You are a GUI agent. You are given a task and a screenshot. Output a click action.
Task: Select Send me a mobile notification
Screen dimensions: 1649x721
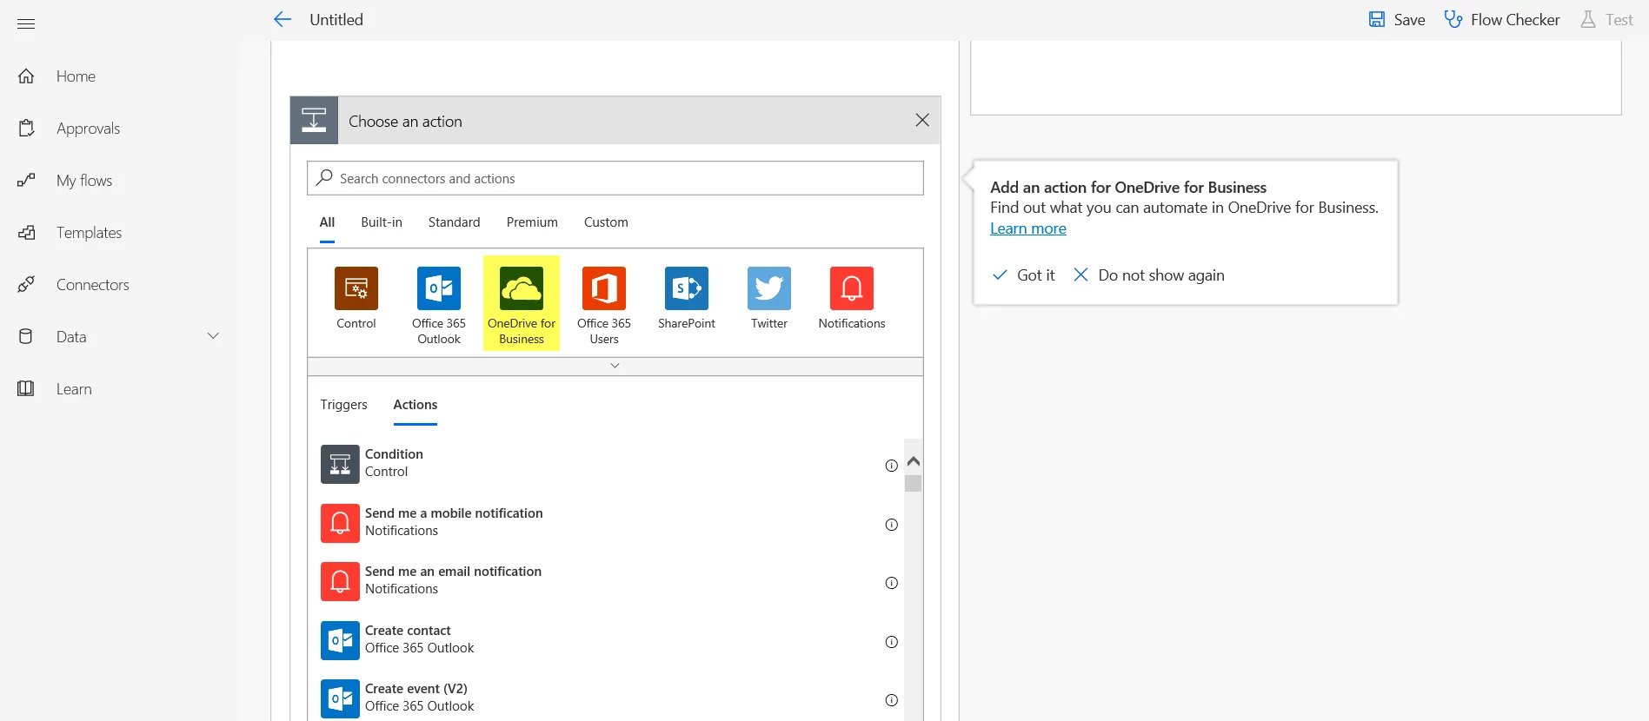pyautogui.click(x=454, y=513)
